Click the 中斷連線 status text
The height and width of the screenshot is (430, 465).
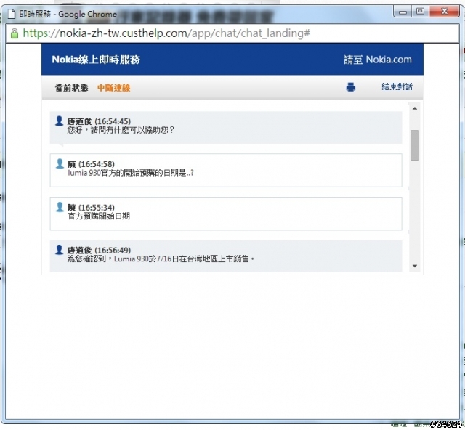click(x=114, y=88)
